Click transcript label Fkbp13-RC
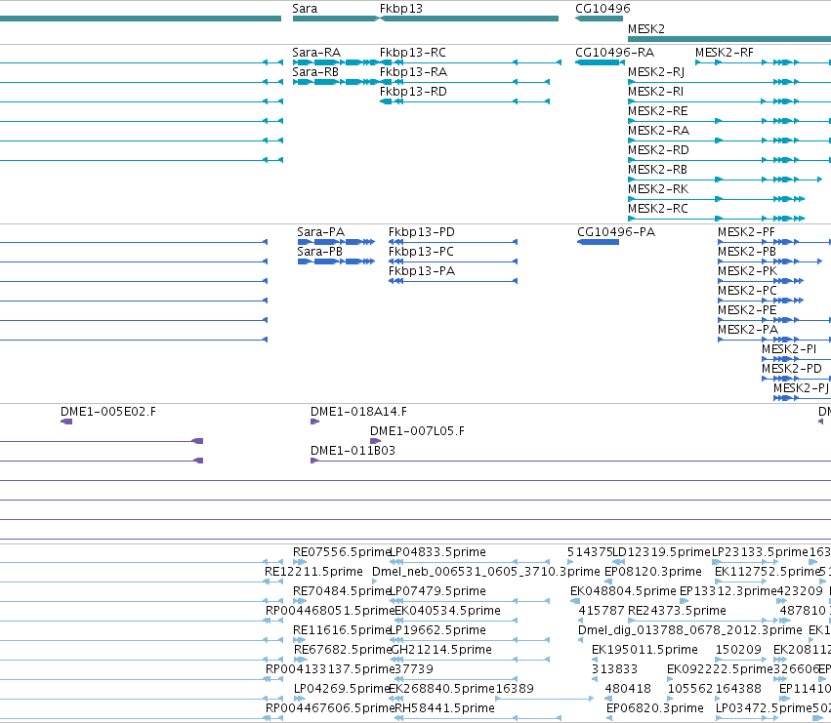 click(x=413, y=53)
